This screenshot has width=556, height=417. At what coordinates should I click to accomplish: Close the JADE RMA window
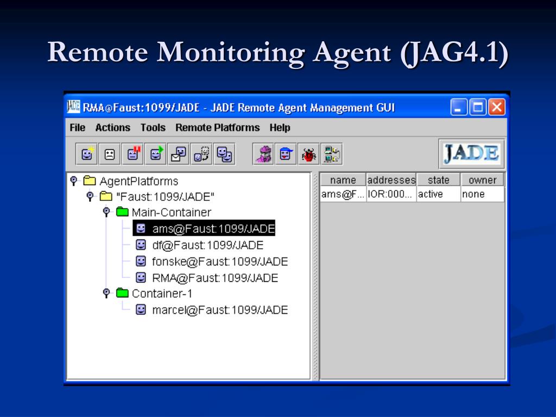(497, 107)
